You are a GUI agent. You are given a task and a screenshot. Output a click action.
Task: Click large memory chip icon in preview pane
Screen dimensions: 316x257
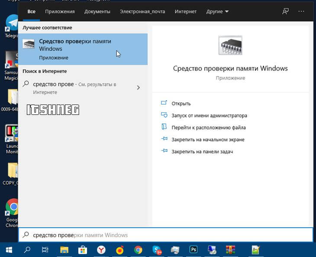click(x=230, y=45)
